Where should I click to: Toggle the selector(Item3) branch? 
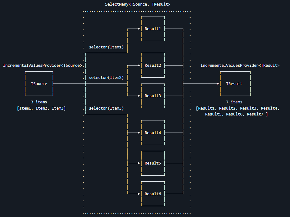pos(106,108)
